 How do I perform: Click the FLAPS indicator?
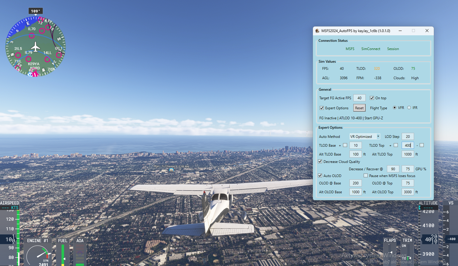coord(390,251)
